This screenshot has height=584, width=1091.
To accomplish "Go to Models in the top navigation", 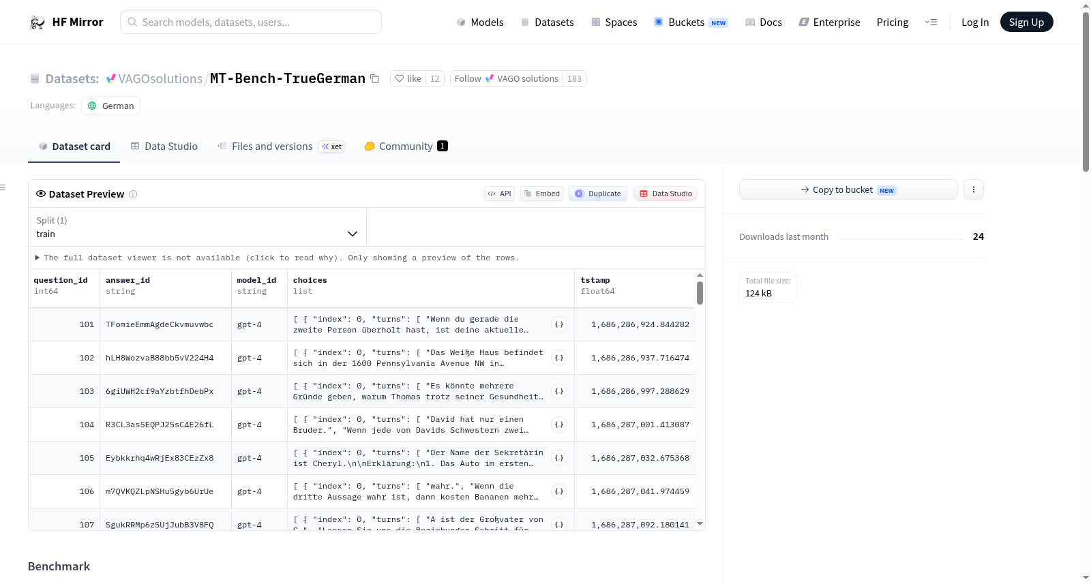I will [480, 22].
